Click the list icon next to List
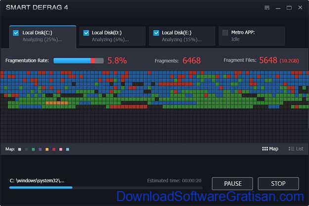Screen dimensions: 309x206 291,149
